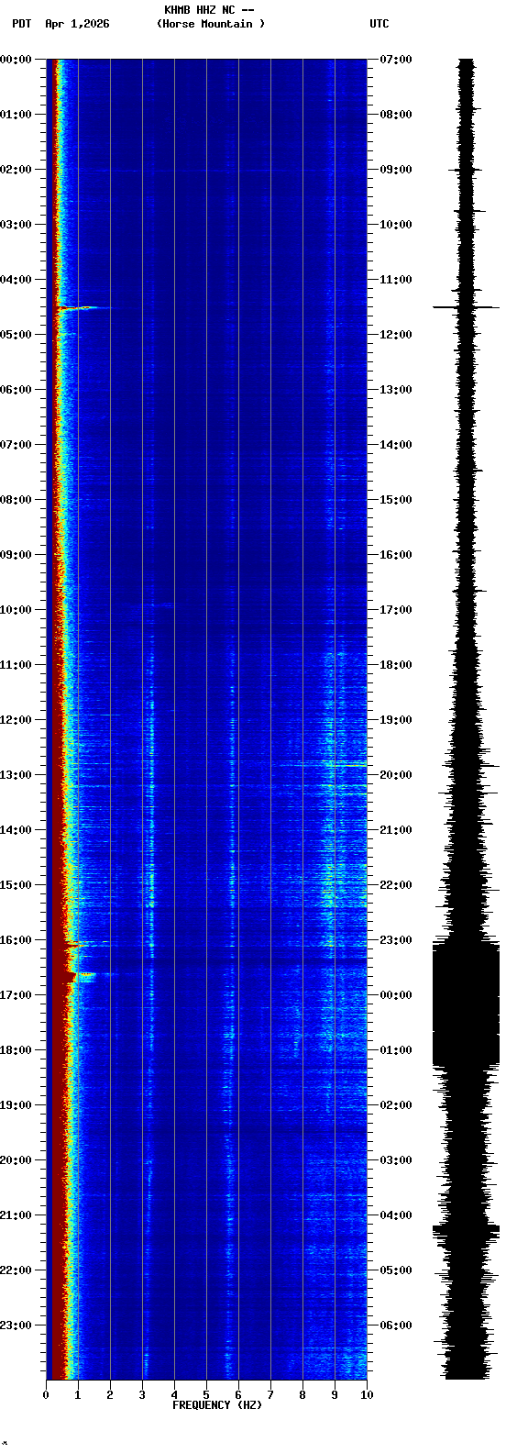The image size is (506, 1453).
Task: Select PDT left-axis label 23:00
Action: (x=16, y=1325)
